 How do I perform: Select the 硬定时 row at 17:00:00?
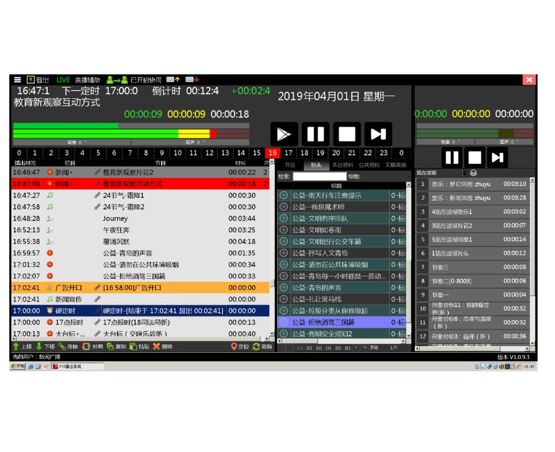tap(141, 311)
